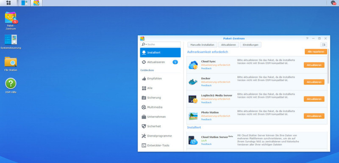Open File Station desktop shortcut

click(x=11, y=64)
